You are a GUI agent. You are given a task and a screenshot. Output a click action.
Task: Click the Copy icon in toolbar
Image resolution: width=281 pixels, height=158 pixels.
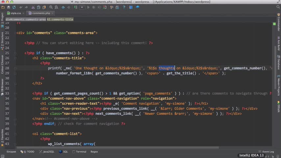point(38,7)
